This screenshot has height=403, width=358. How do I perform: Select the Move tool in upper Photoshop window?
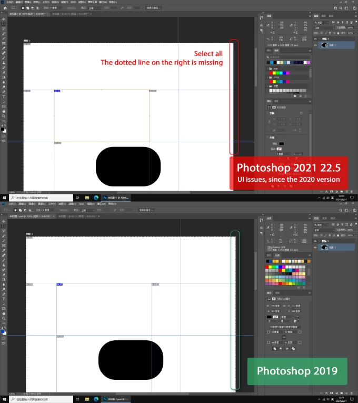tap(4, 19)
